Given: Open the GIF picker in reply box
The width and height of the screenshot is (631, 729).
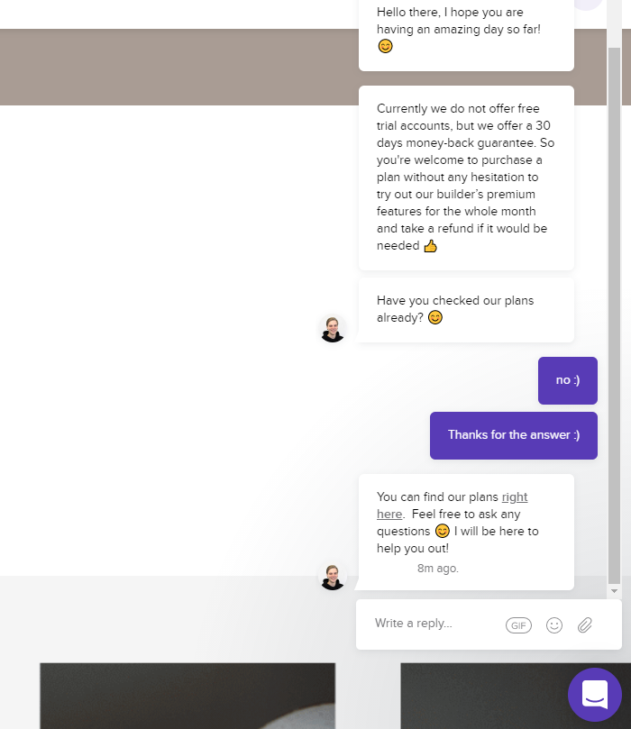Looking at the screenshot, I should (x=518, y=625).
